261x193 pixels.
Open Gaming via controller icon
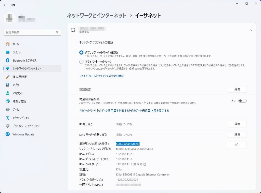pyautogui.click(x=8, y=110)
